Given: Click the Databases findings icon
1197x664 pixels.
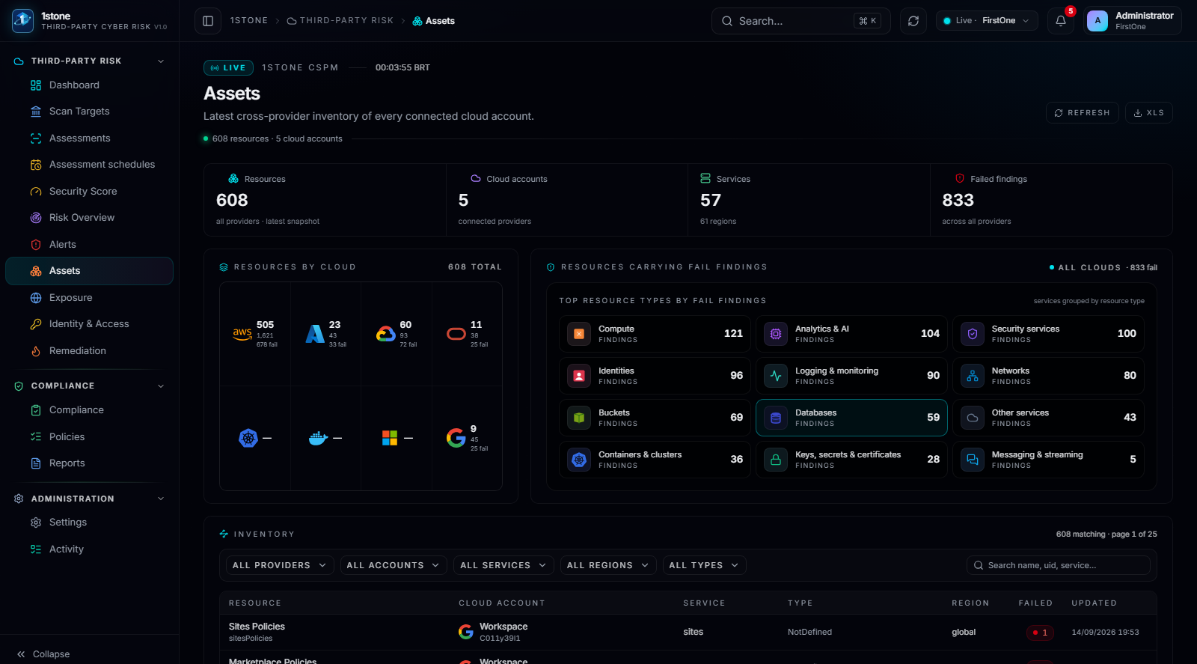Looking at the screenshot, I should (x=776, y=418).
